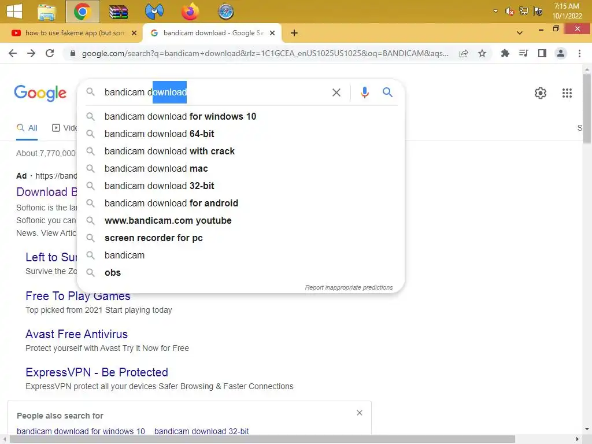Show hidden system tray icons
Viewport: 592px width, 444px height.
[x=495, y=11]
